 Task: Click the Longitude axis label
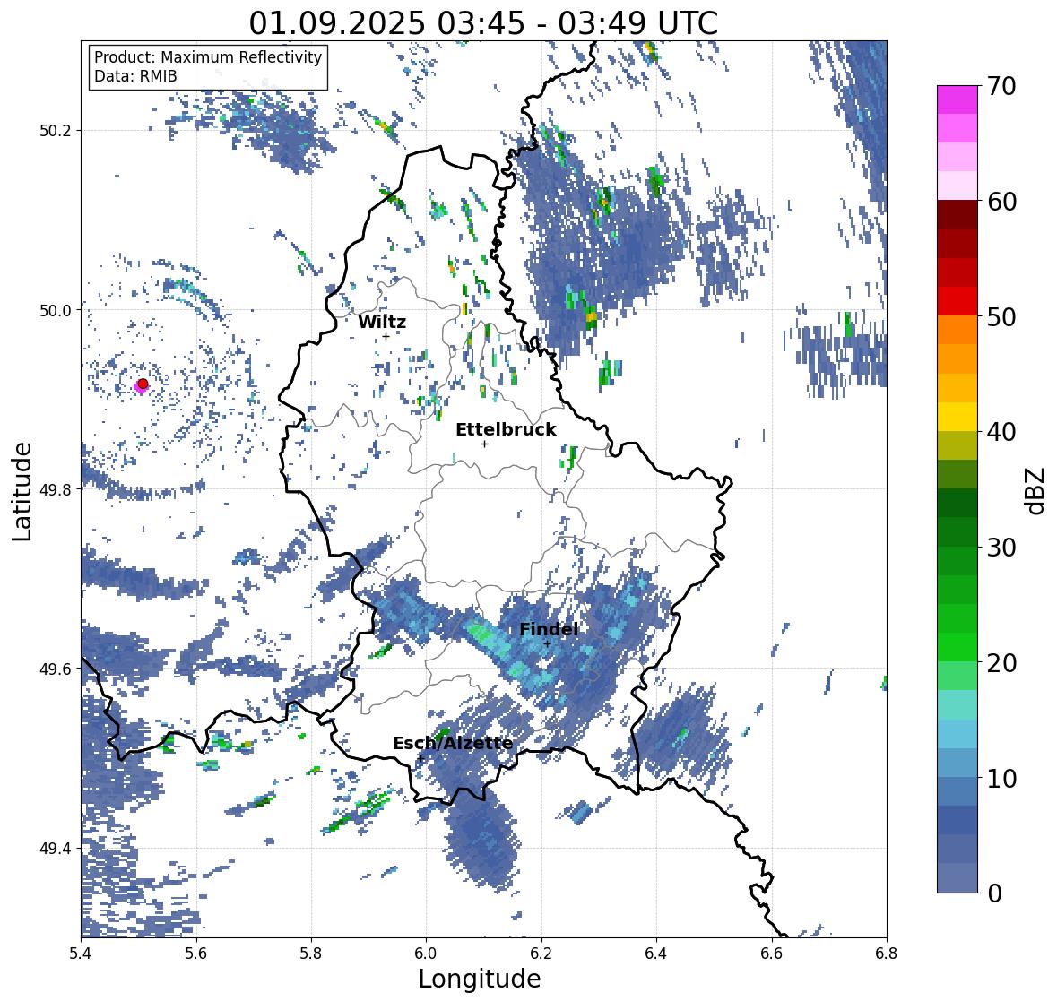480,979
